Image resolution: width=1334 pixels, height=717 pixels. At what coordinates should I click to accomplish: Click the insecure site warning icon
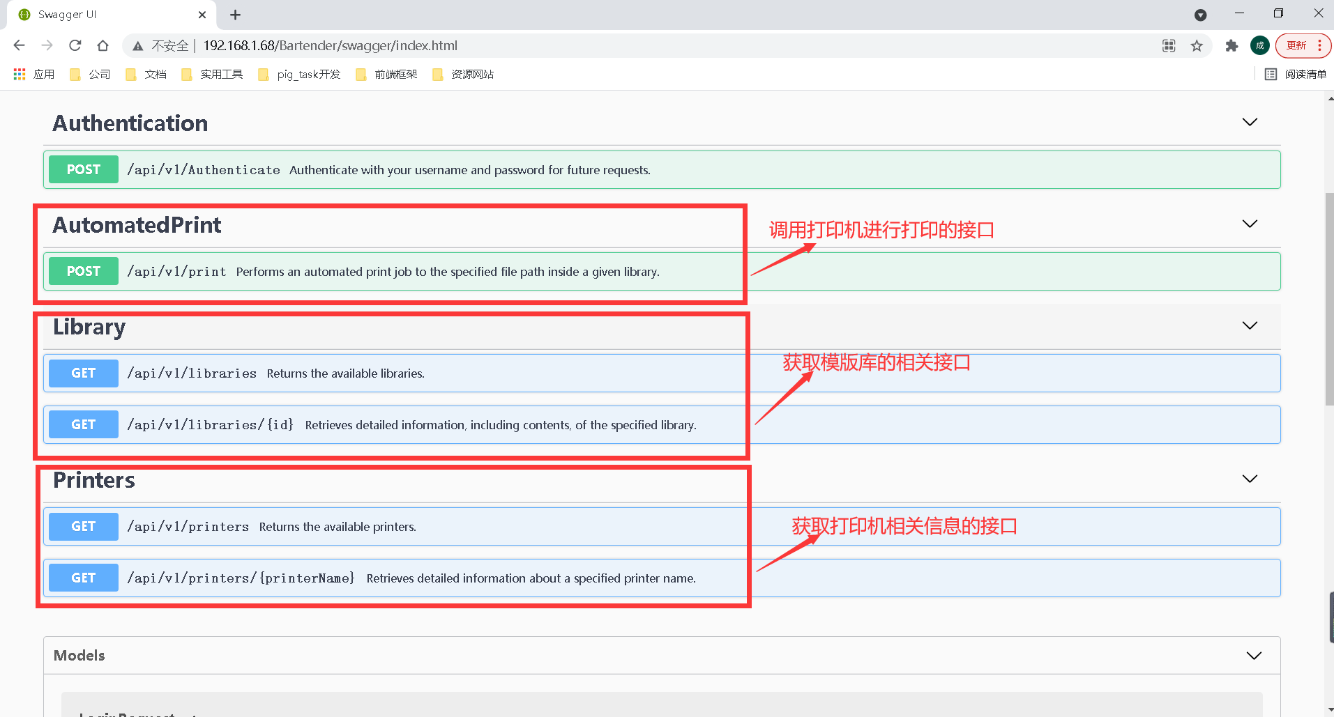coord(138,46)
